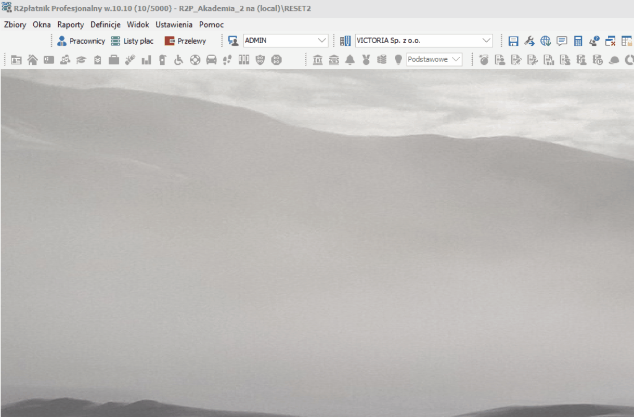Open the calculator icon in the toolbar
The image size is (634, 417).
(578, 41)
